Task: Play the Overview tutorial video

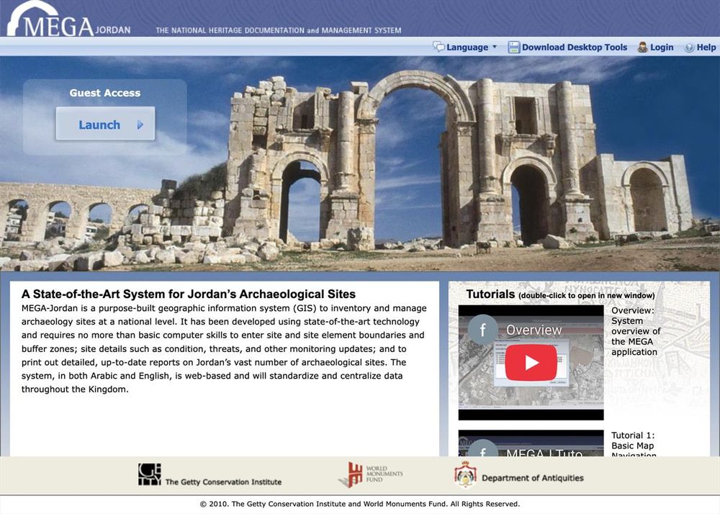Action: (x=531, y=363)
